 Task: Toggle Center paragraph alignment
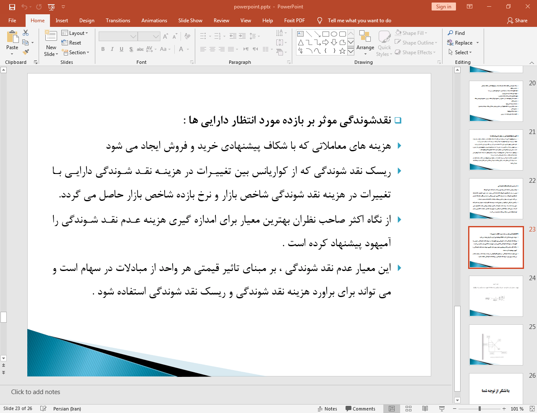(x=212, y=49)
